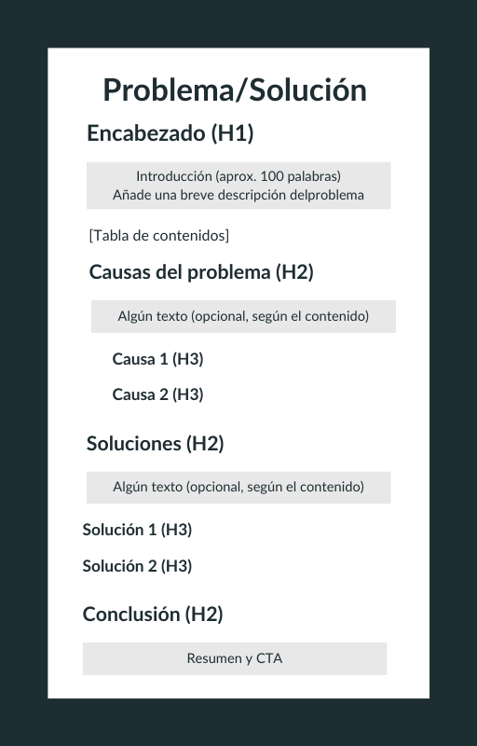Click '(H2)' next to Soluciones
Screen dimensions: 477x746
pos(205,444)
